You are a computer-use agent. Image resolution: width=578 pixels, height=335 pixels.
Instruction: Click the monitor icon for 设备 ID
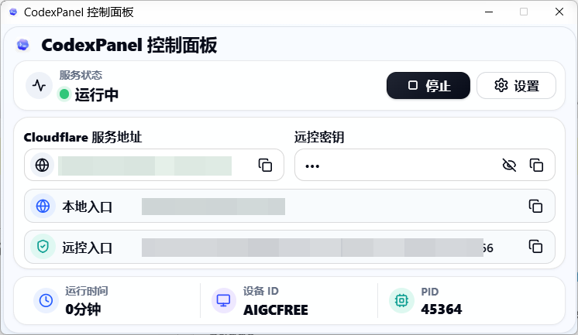coord(223,300)
